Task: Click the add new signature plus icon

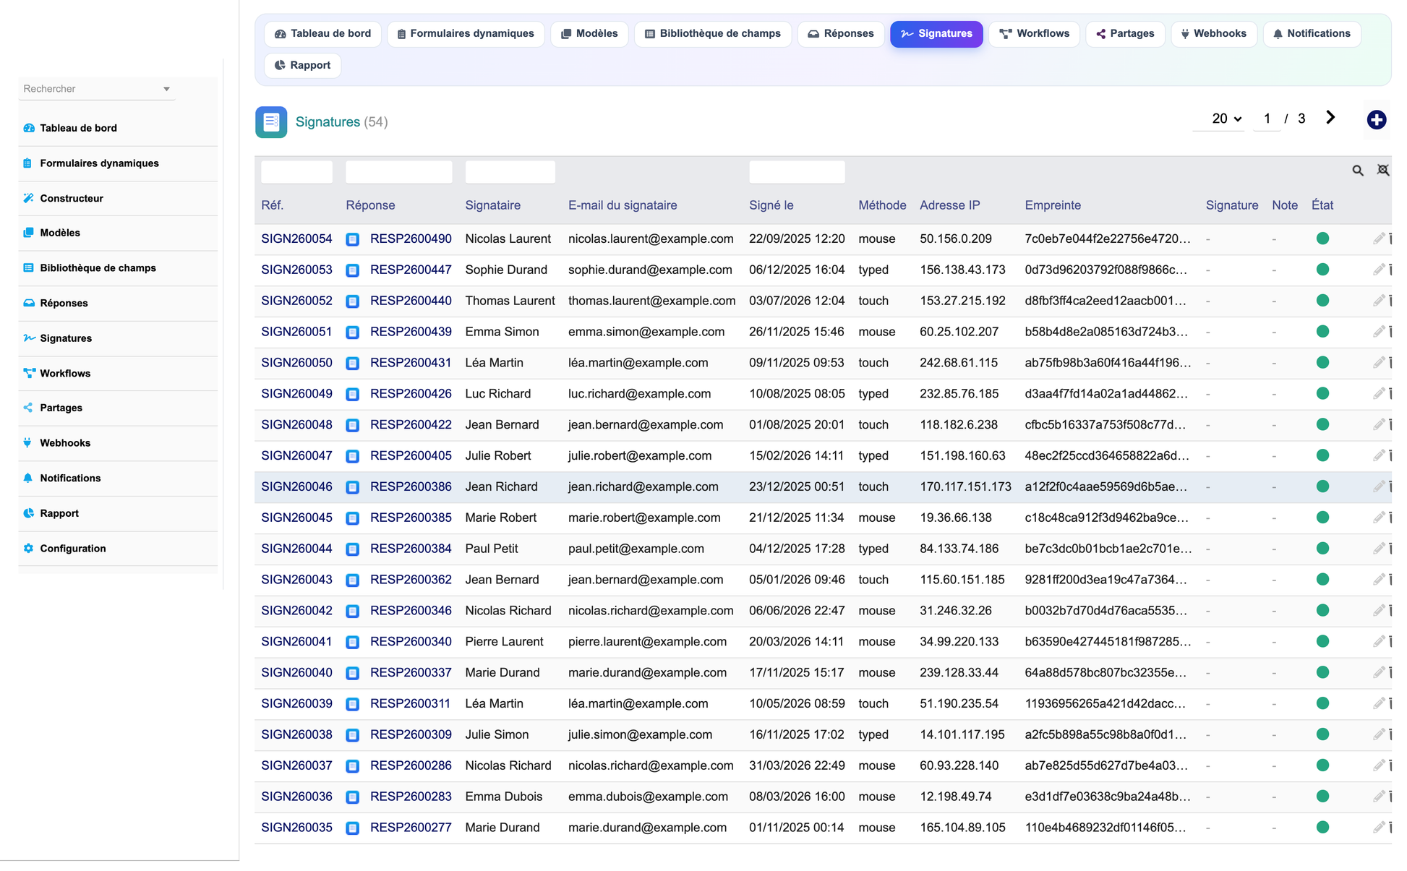Action: (1376, 119)
